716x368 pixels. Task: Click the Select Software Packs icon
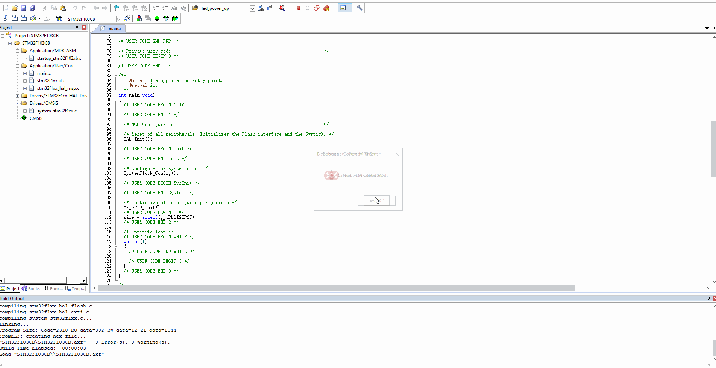(x=166, y=18)
